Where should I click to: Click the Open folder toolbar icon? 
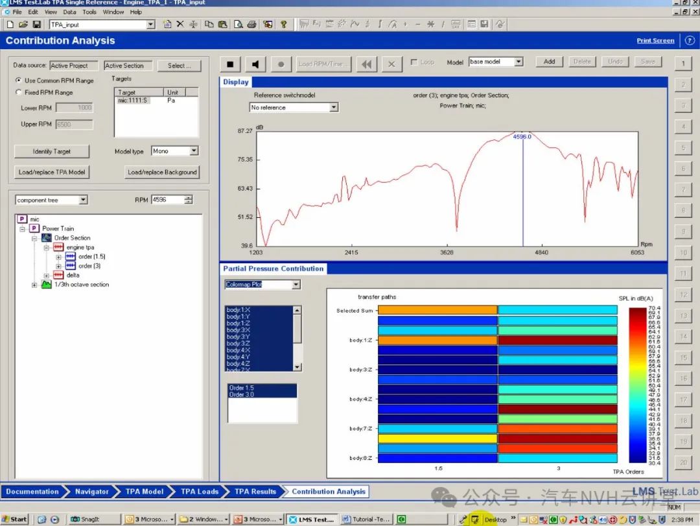[x=23, y=25]
